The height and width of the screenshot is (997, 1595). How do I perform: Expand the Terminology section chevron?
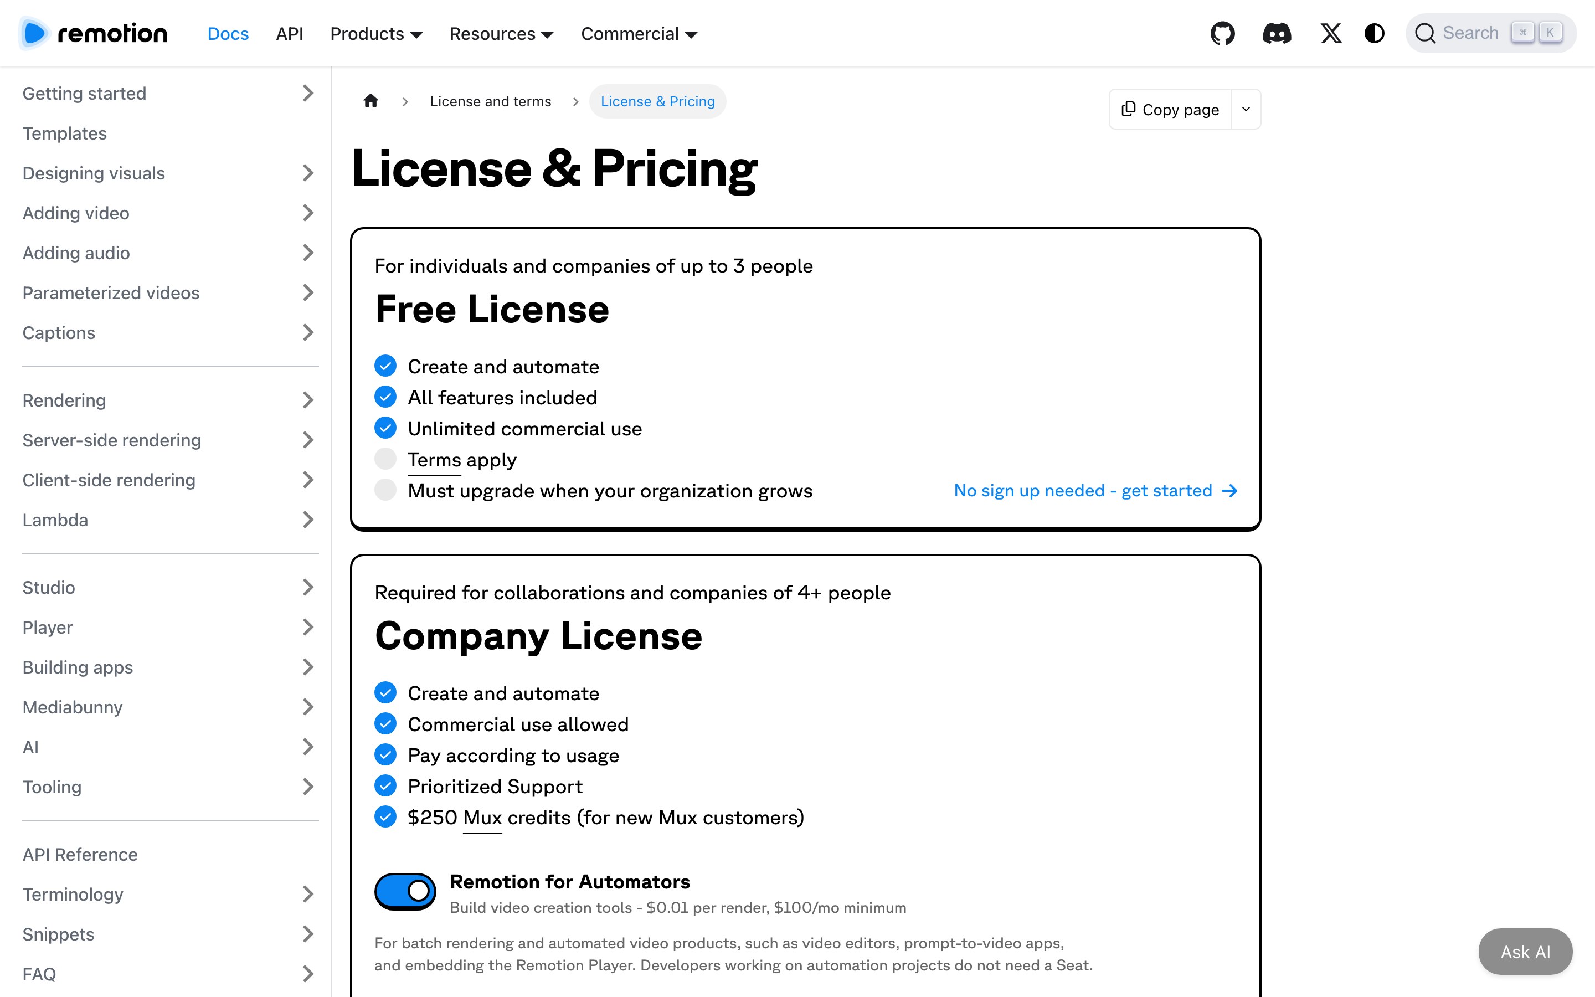click(308, 895)
